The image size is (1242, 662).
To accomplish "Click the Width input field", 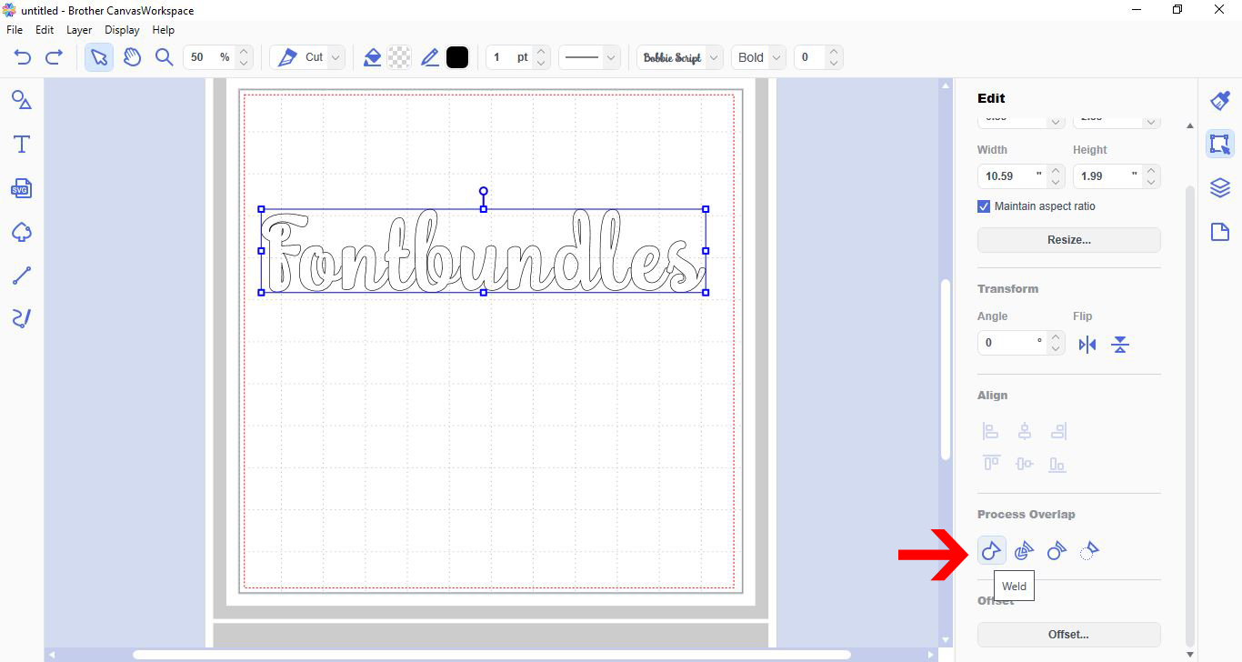I will click(x=1013, y=176).
